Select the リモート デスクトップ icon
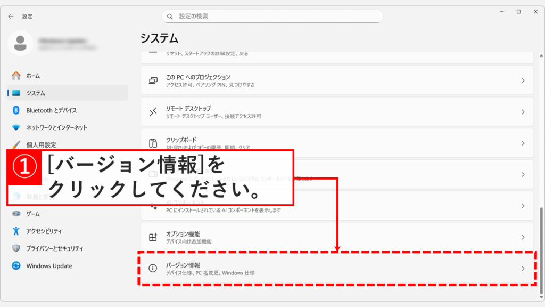545x307 pixels. (151, 112)
